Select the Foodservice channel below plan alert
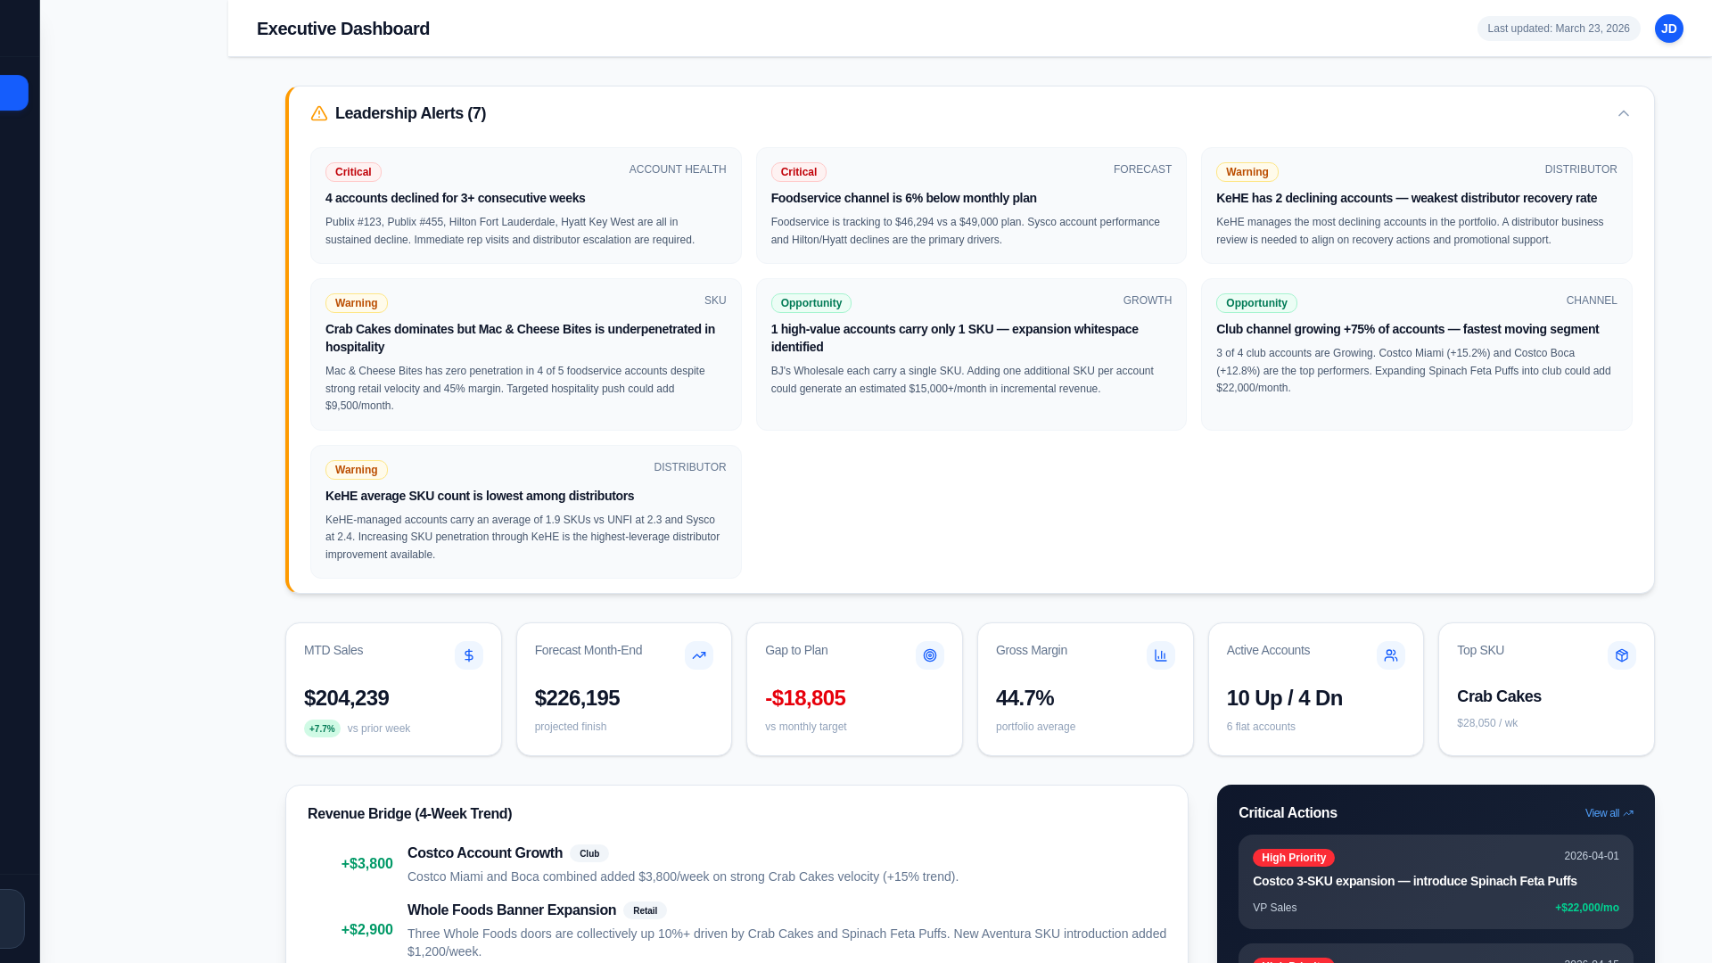The image size is (1712, 963). click(970, 205)
